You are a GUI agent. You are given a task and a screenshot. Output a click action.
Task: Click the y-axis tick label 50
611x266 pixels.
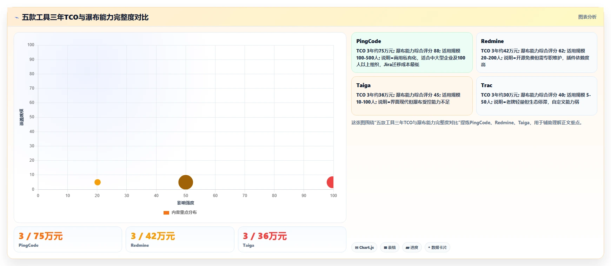point(32,117)
